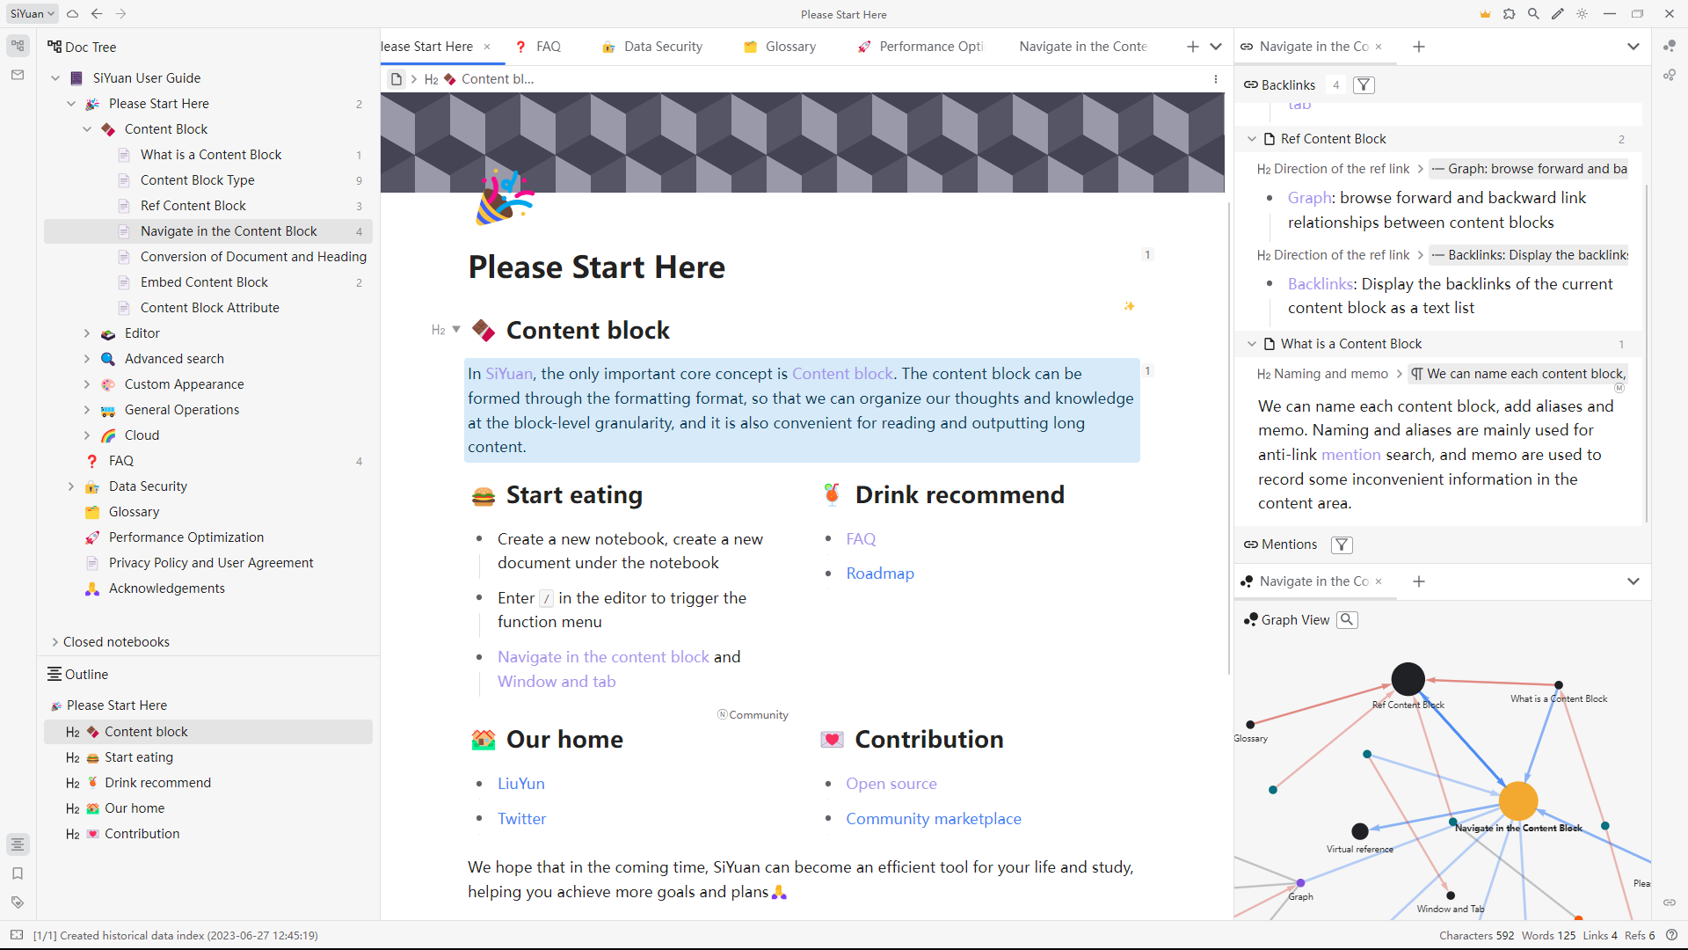This screenshot has height=950, width=1688.
Task: Switch to the Data Security tab
Action: click(x=662, y=47)
